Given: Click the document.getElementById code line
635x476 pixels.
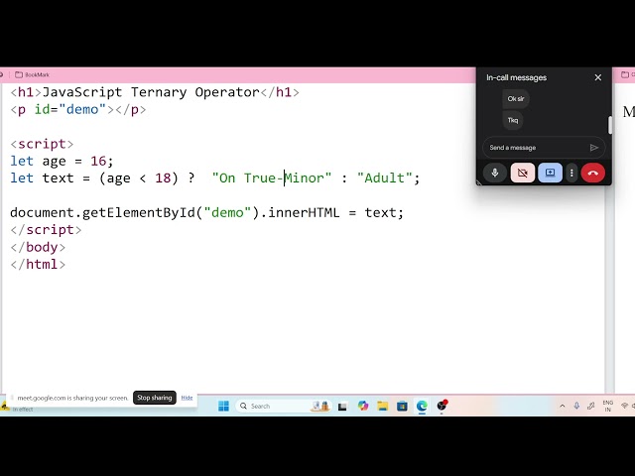Looking at the screenshot, I should [x=207, y=213].
